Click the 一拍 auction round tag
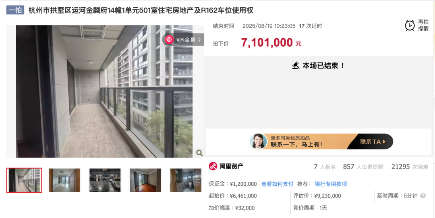 pos(16,10)
